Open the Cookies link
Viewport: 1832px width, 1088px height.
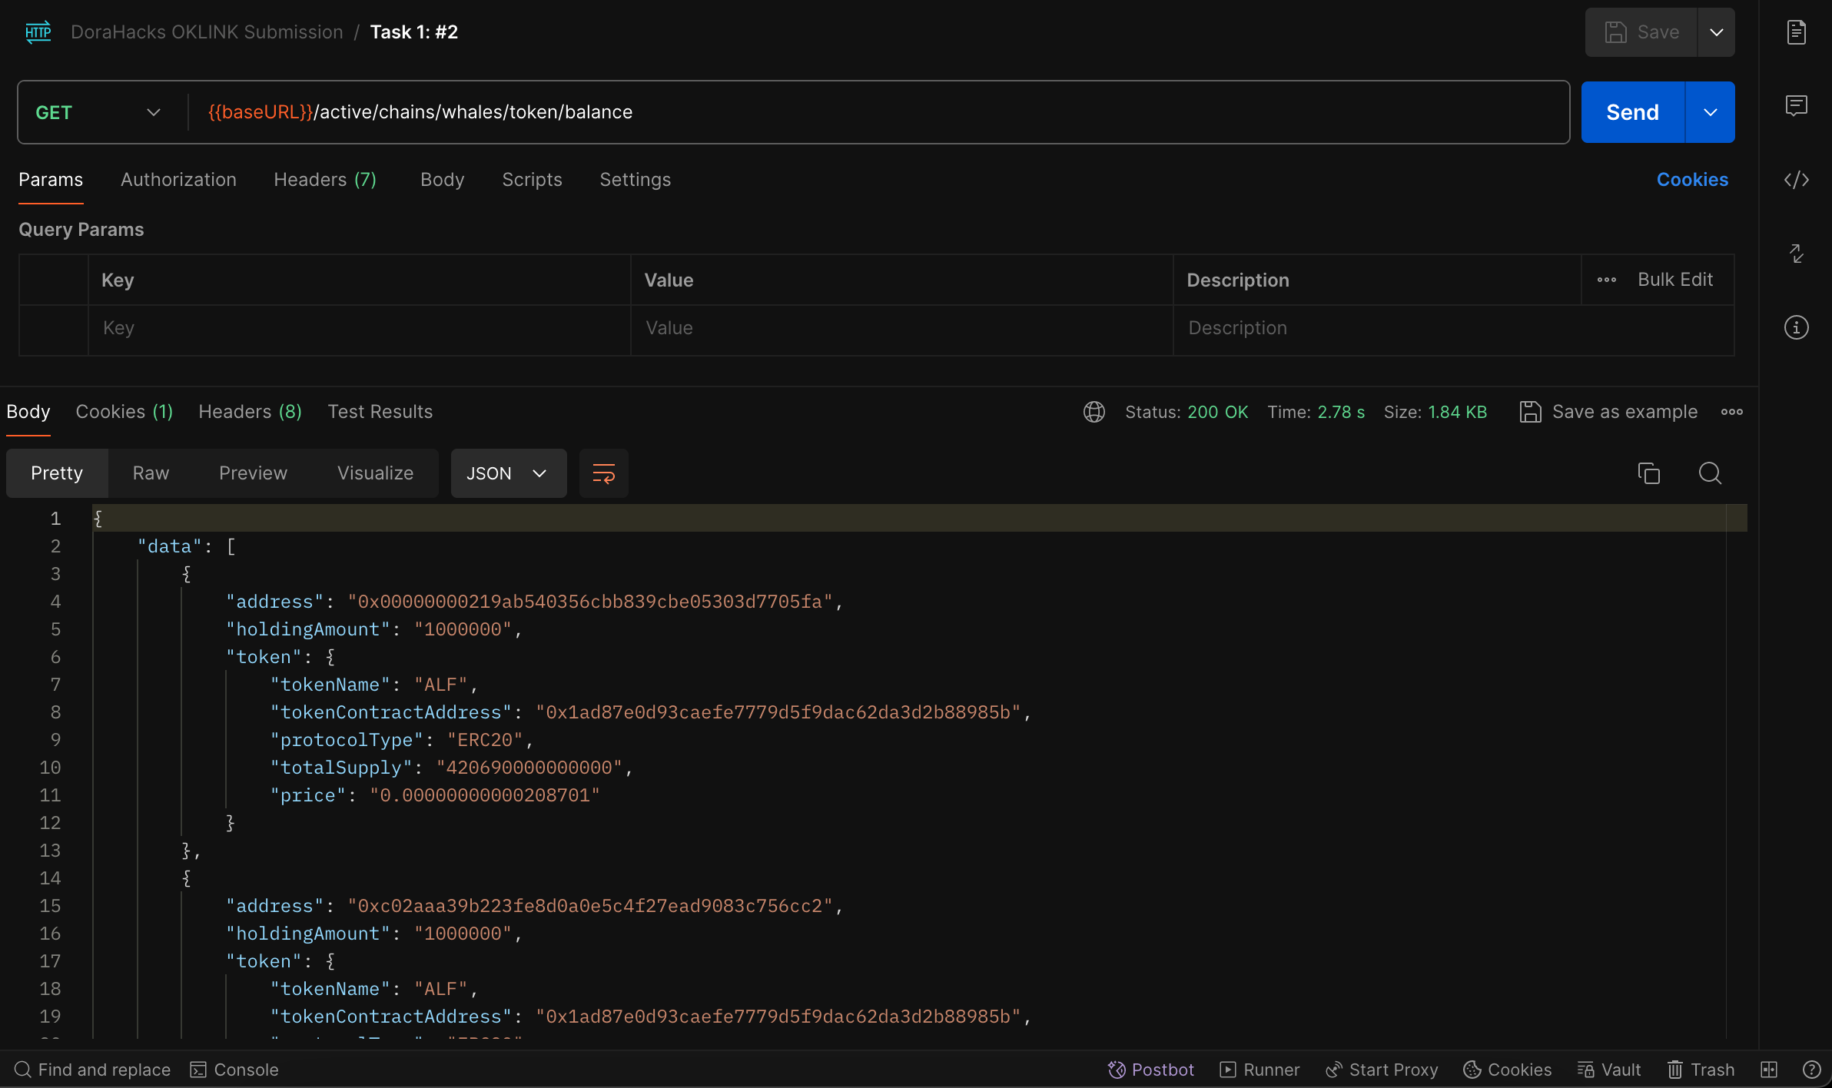tap(1692, 180)
